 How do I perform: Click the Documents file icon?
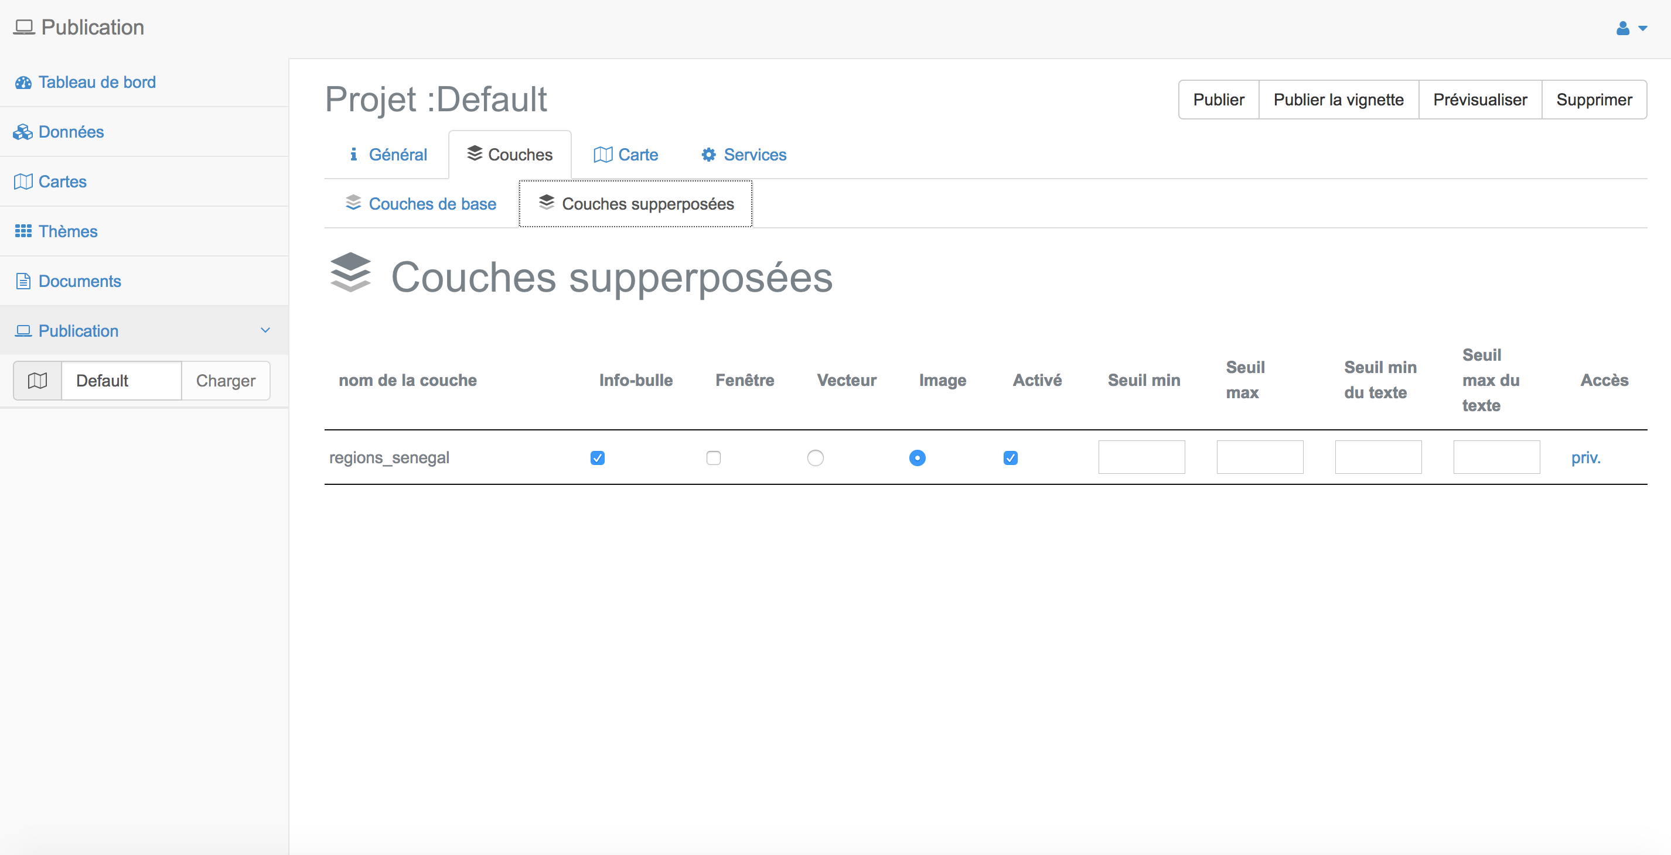click(x=23, y=281)
